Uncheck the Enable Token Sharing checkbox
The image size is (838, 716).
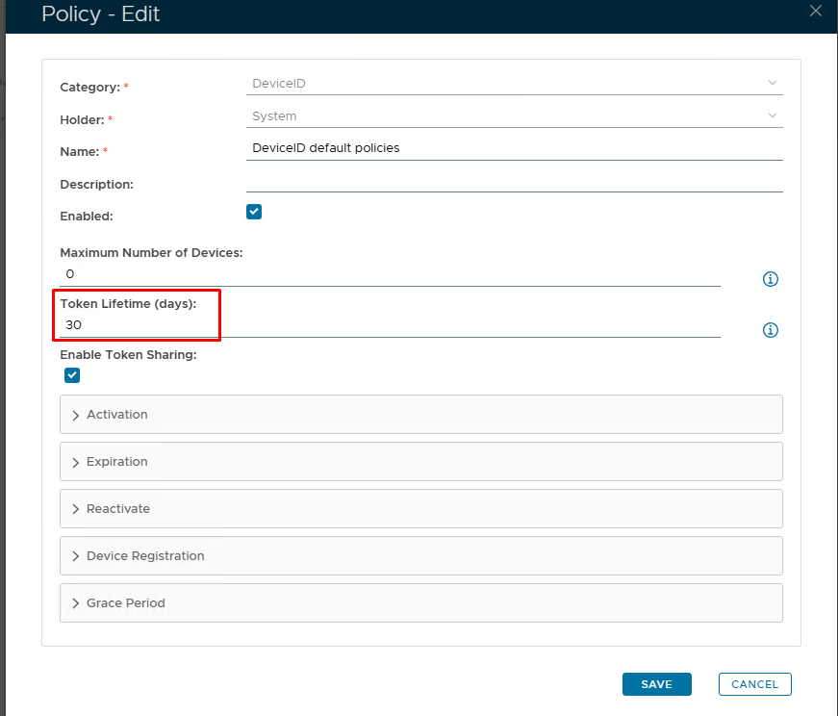pos(72,375)
